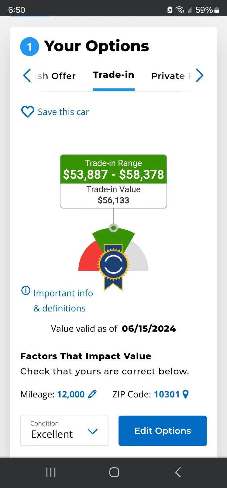Tap the Android back button
Image resolution: width=227 pixels, height=488 pixels.
coord(178,472)
